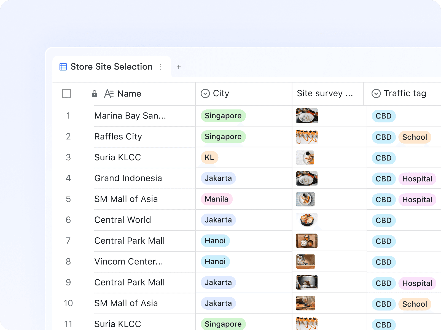Screen dimensions: 441x330
Task: Click the Jakarta tag in row 9
Action: pyautogui.click(x=218, y=282)
